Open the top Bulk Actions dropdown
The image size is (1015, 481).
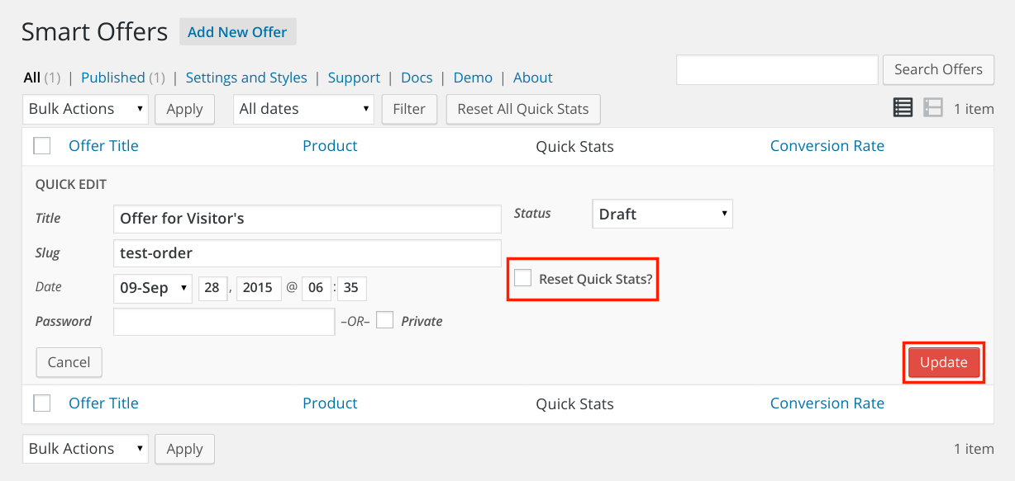click(x=85, y=109)
